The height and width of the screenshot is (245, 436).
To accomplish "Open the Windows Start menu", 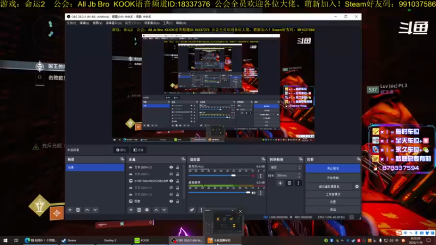I will point(5,240).
